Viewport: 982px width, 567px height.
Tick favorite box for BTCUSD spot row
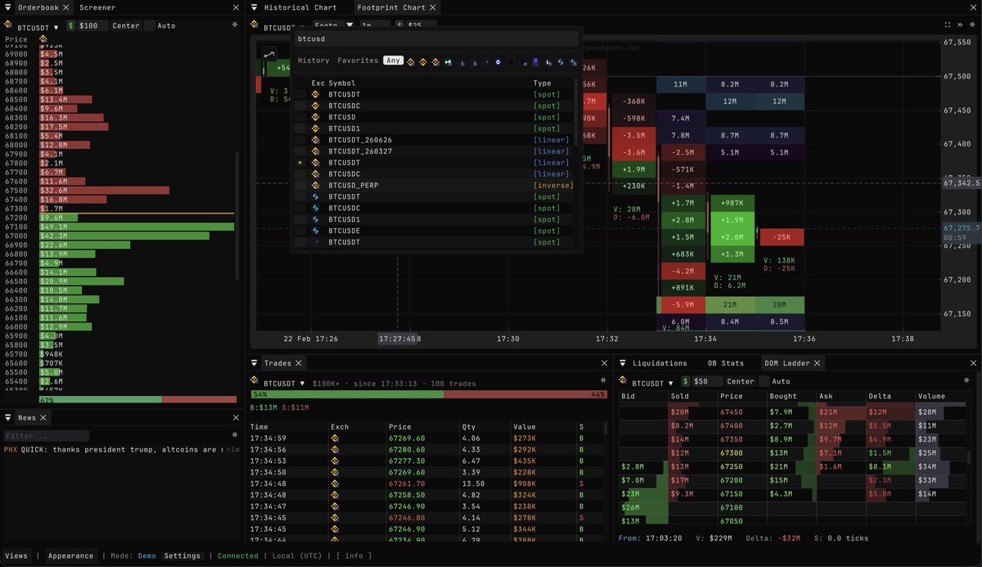[x=300, y=117]
